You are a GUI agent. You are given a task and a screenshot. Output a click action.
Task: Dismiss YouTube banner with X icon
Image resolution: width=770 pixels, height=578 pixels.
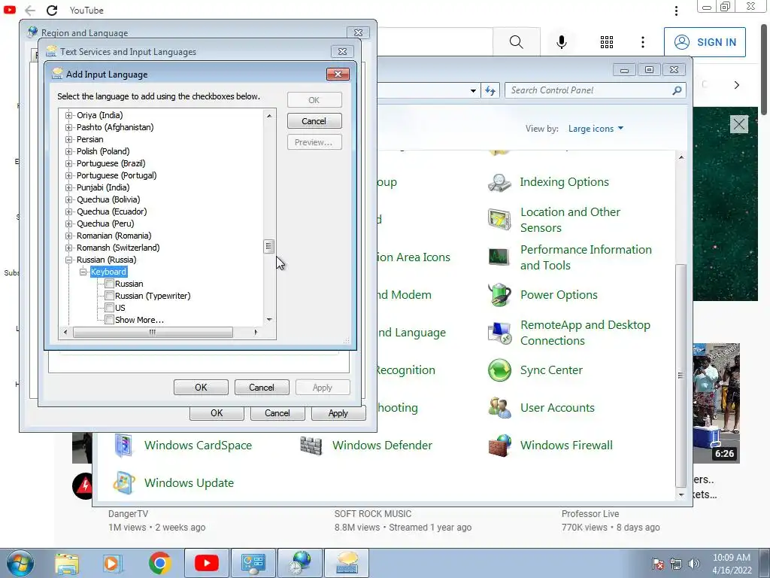tap(739, 124)
